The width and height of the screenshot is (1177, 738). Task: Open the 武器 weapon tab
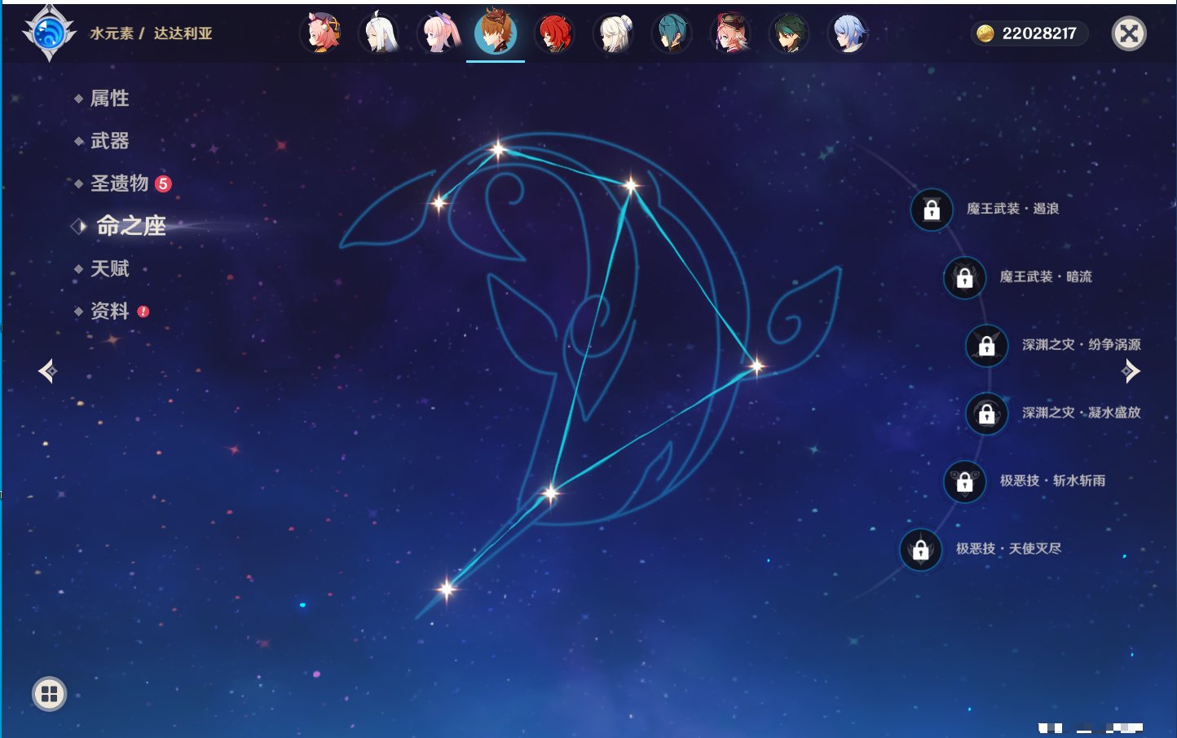[109, 140]
